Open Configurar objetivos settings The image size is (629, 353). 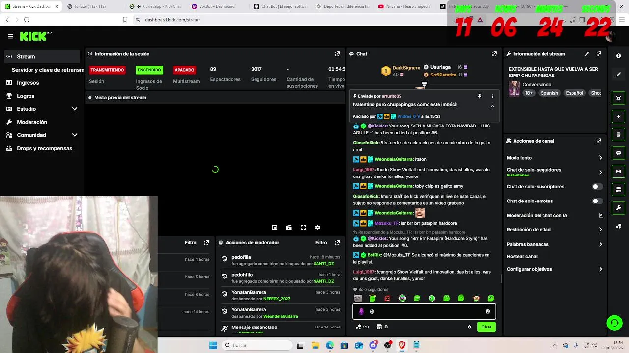tap(554, 269)
